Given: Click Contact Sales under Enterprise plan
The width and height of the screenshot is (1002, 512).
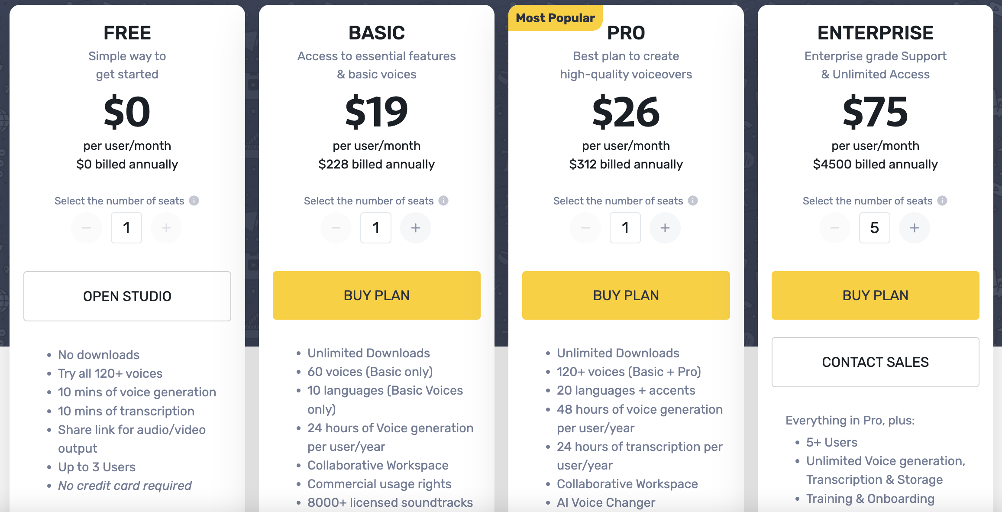Looking at the screenshot, I should click(x=876, y=362).
